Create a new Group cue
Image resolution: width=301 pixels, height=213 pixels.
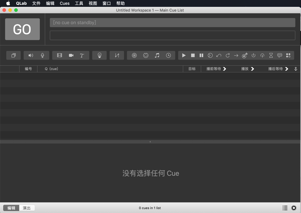pos(13,55)
